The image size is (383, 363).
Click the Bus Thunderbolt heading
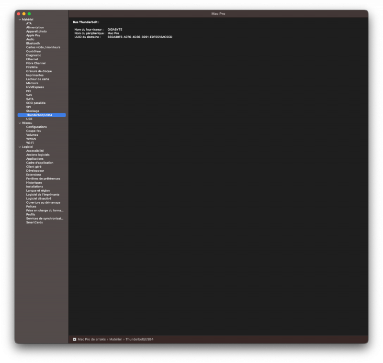[86, 22]
